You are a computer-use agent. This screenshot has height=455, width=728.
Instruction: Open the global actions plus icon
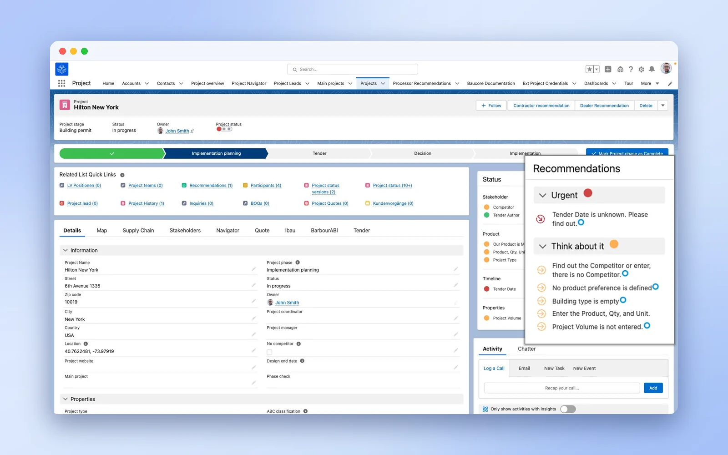tap(608, 69)
